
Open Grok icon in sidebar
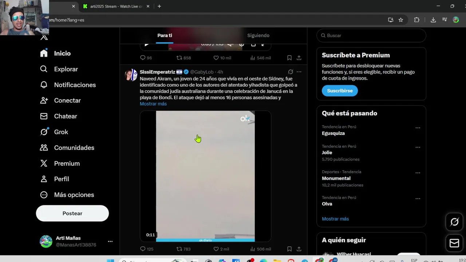point(44,132)
